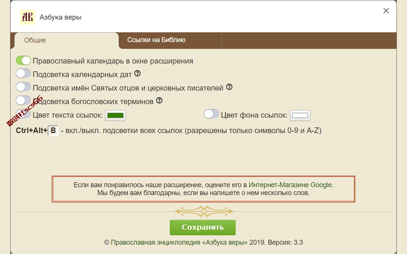Open help icon for Подсветка имён Святых отцов
Image resolution: width=407 pixels, height=254 pixels.
point(229,87)
